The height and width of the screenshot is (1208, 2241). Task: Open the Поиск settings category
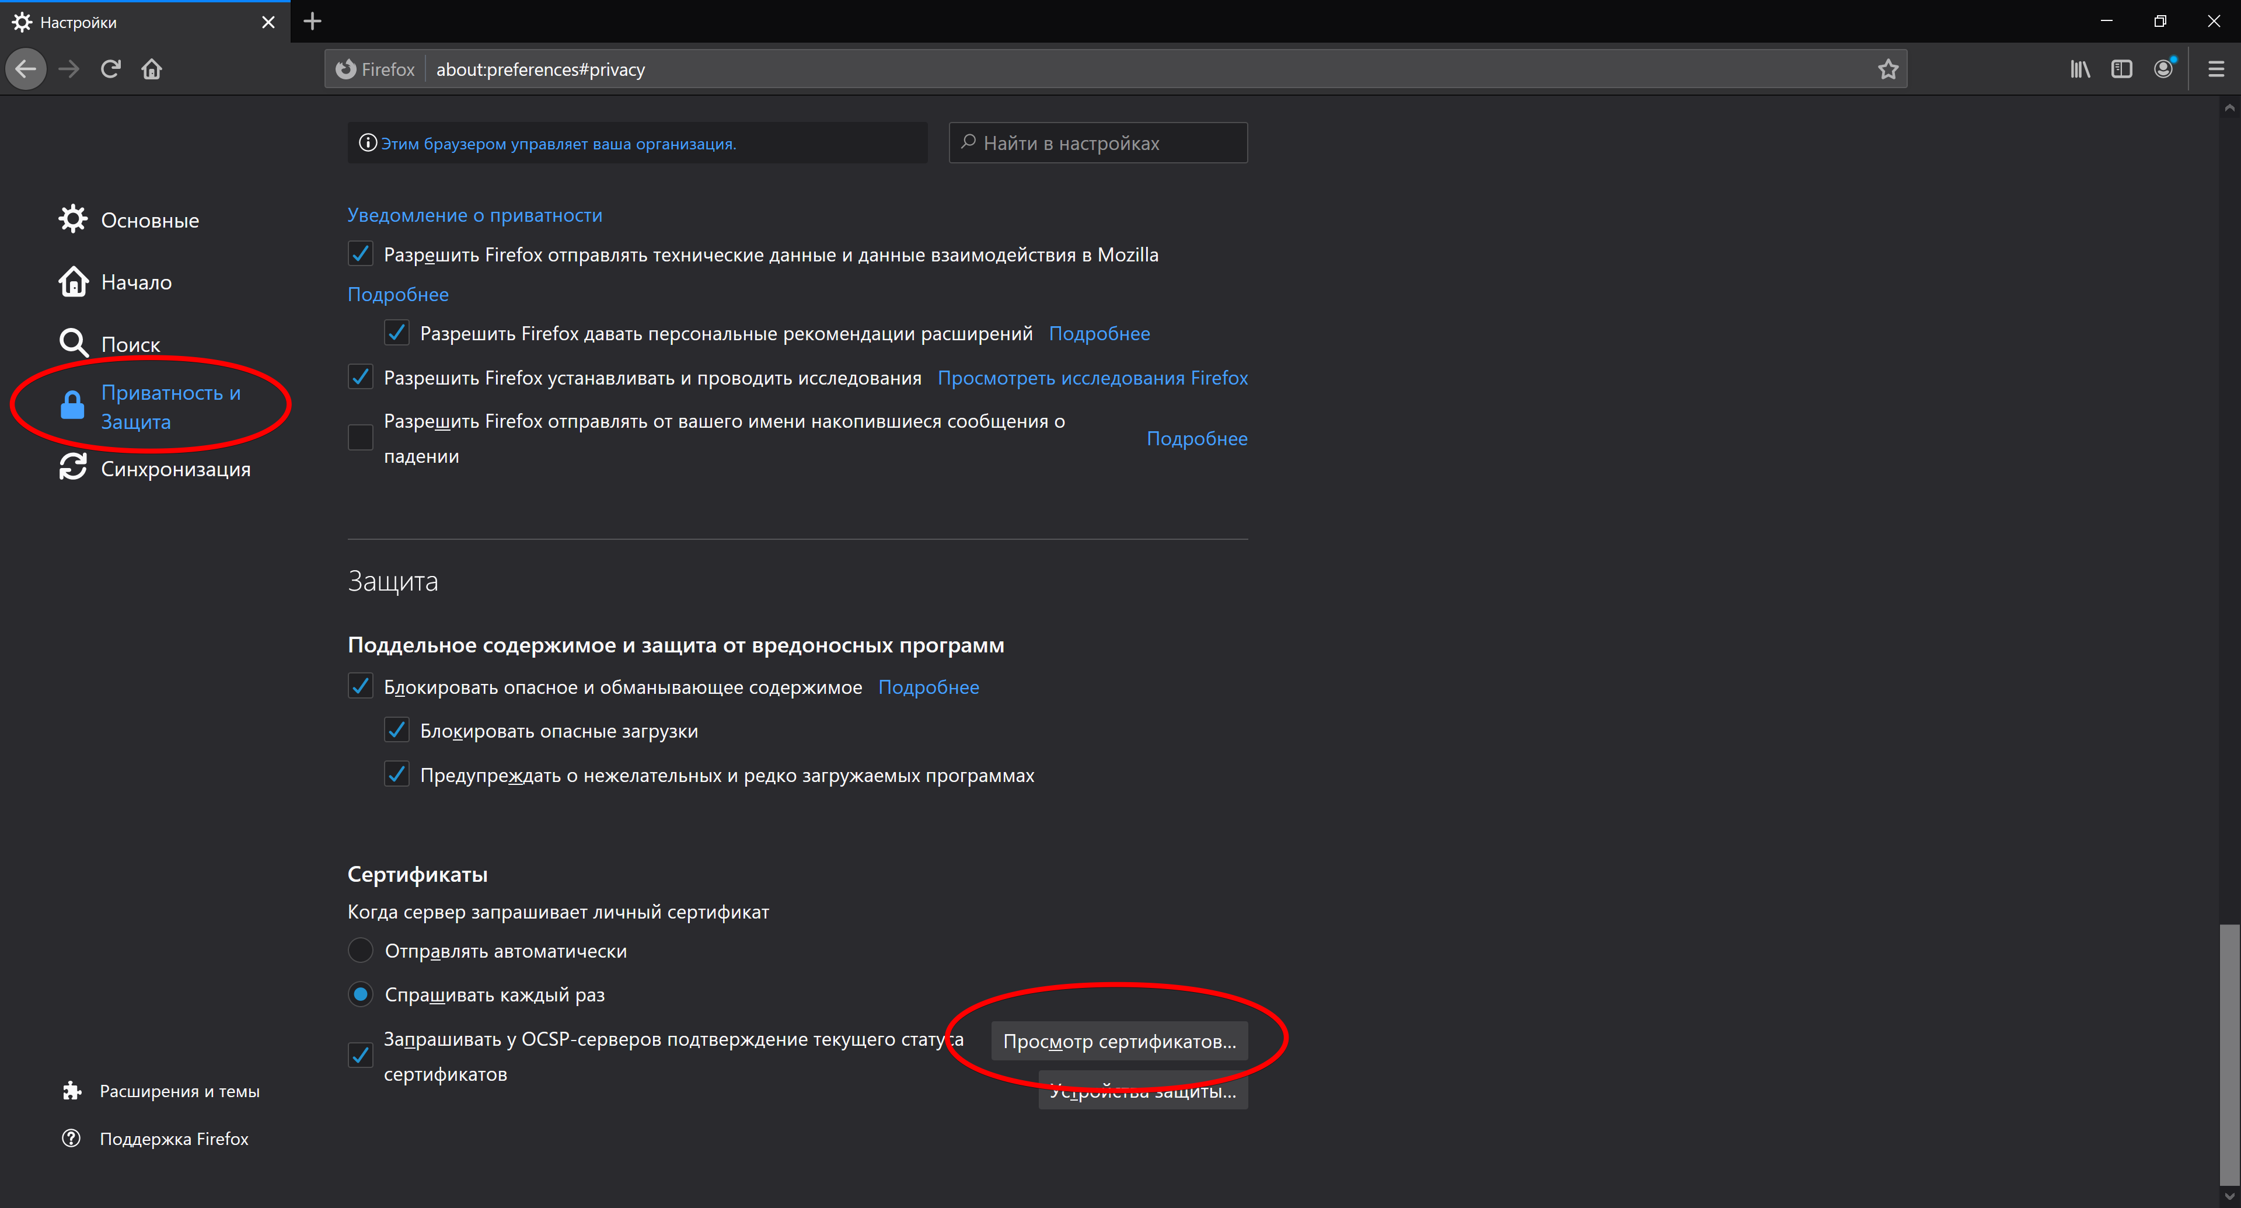pos(131,344)
